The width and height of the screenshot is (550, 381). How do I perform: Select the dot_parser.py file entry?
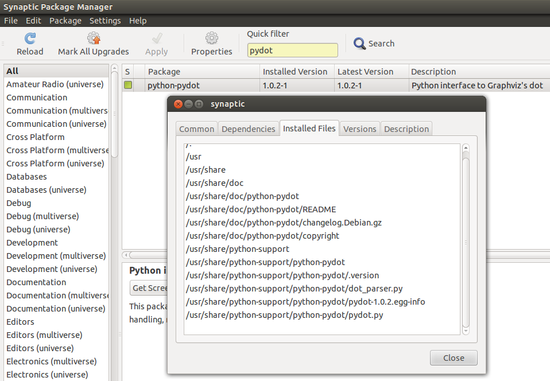[294, 289]
